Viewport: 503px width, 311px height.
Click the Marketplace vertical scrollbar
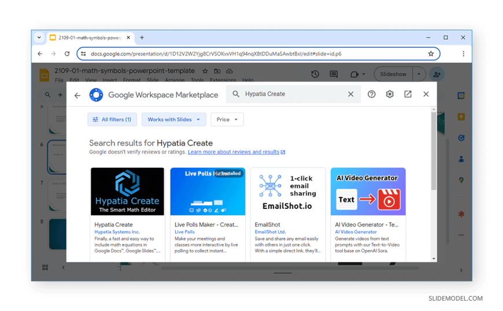[x=434, y=151]
